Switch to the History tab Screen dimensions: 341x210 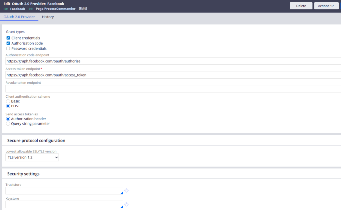48,17
